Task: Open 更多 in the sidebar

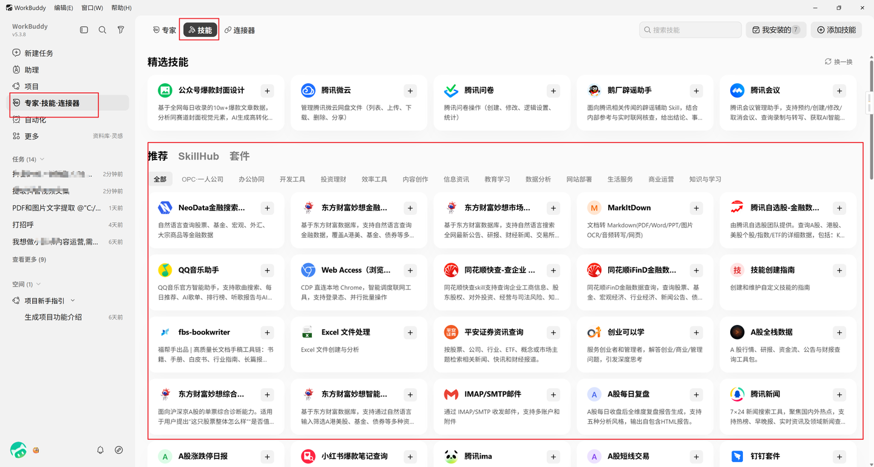Action: [x=68, y=136]
